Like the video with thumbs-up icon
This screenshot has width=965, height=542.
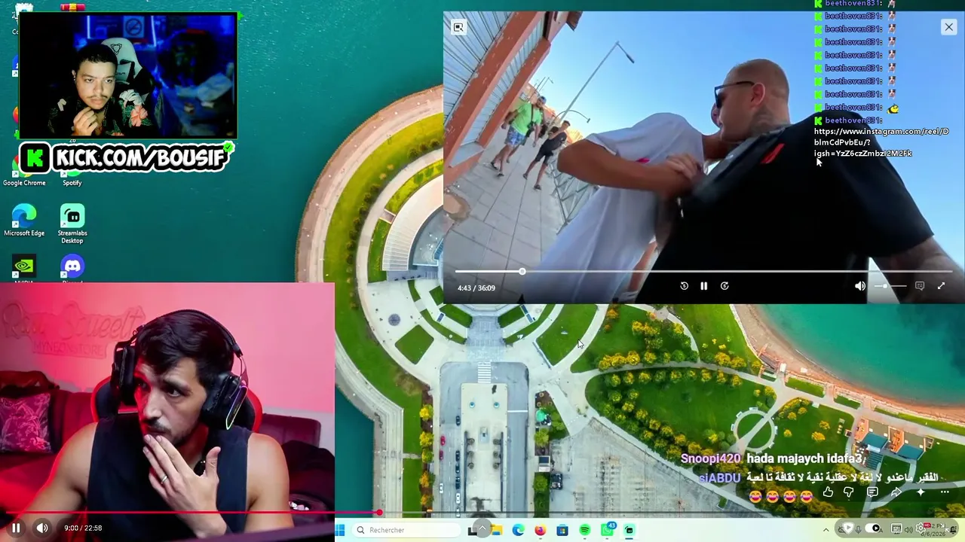[x=828, y=492]
